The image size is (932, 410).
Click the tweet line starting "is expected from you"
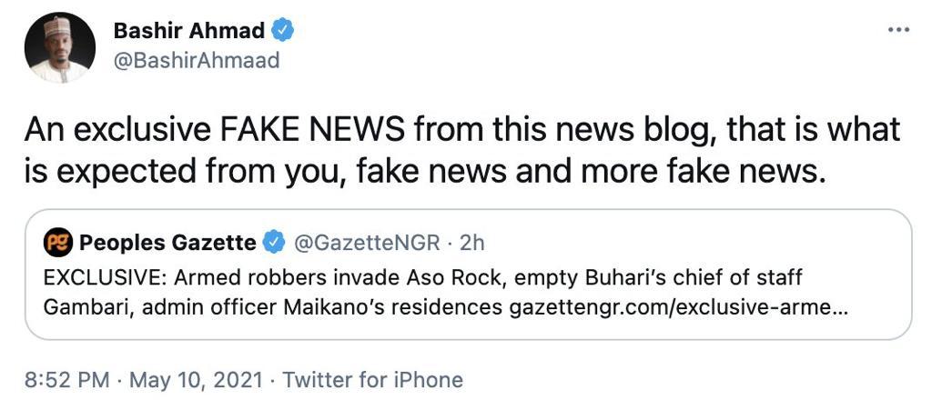click(x=424, y=171)
